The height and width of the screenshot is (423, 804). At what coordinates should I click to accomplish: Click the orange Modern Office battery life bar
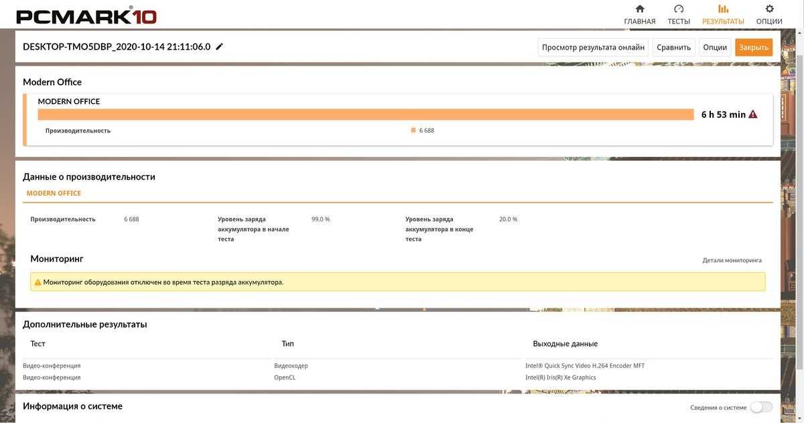click(365, 115)
